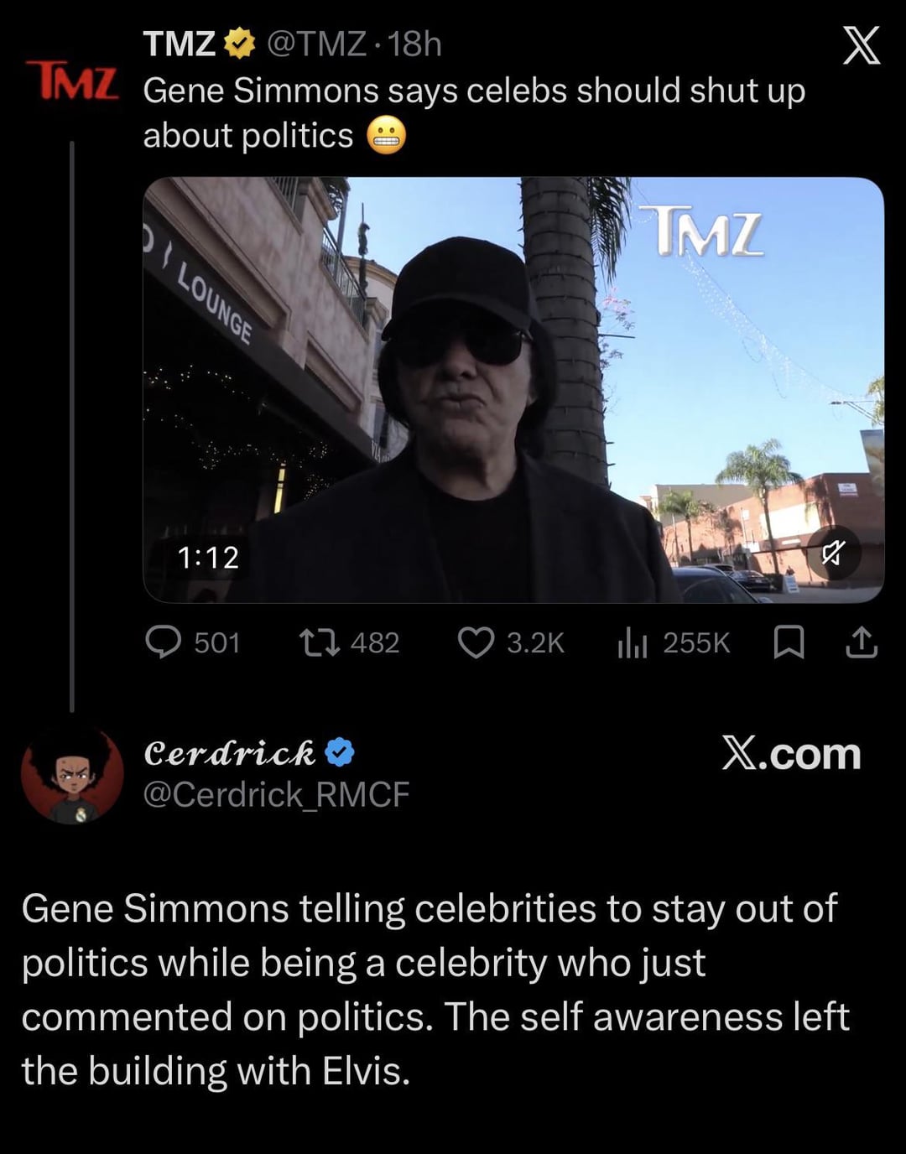Click Cerdrick's reply text about self awareness

[x=435, y=990]
